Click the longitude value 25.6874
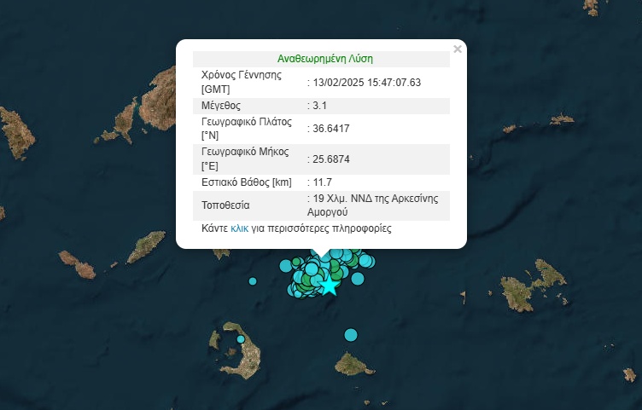 [330, 159]
